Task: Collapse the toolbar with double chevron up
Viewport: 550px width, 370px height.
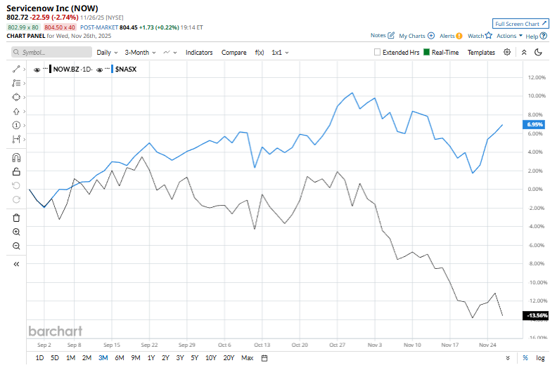Action: click(x=524, y=52)
